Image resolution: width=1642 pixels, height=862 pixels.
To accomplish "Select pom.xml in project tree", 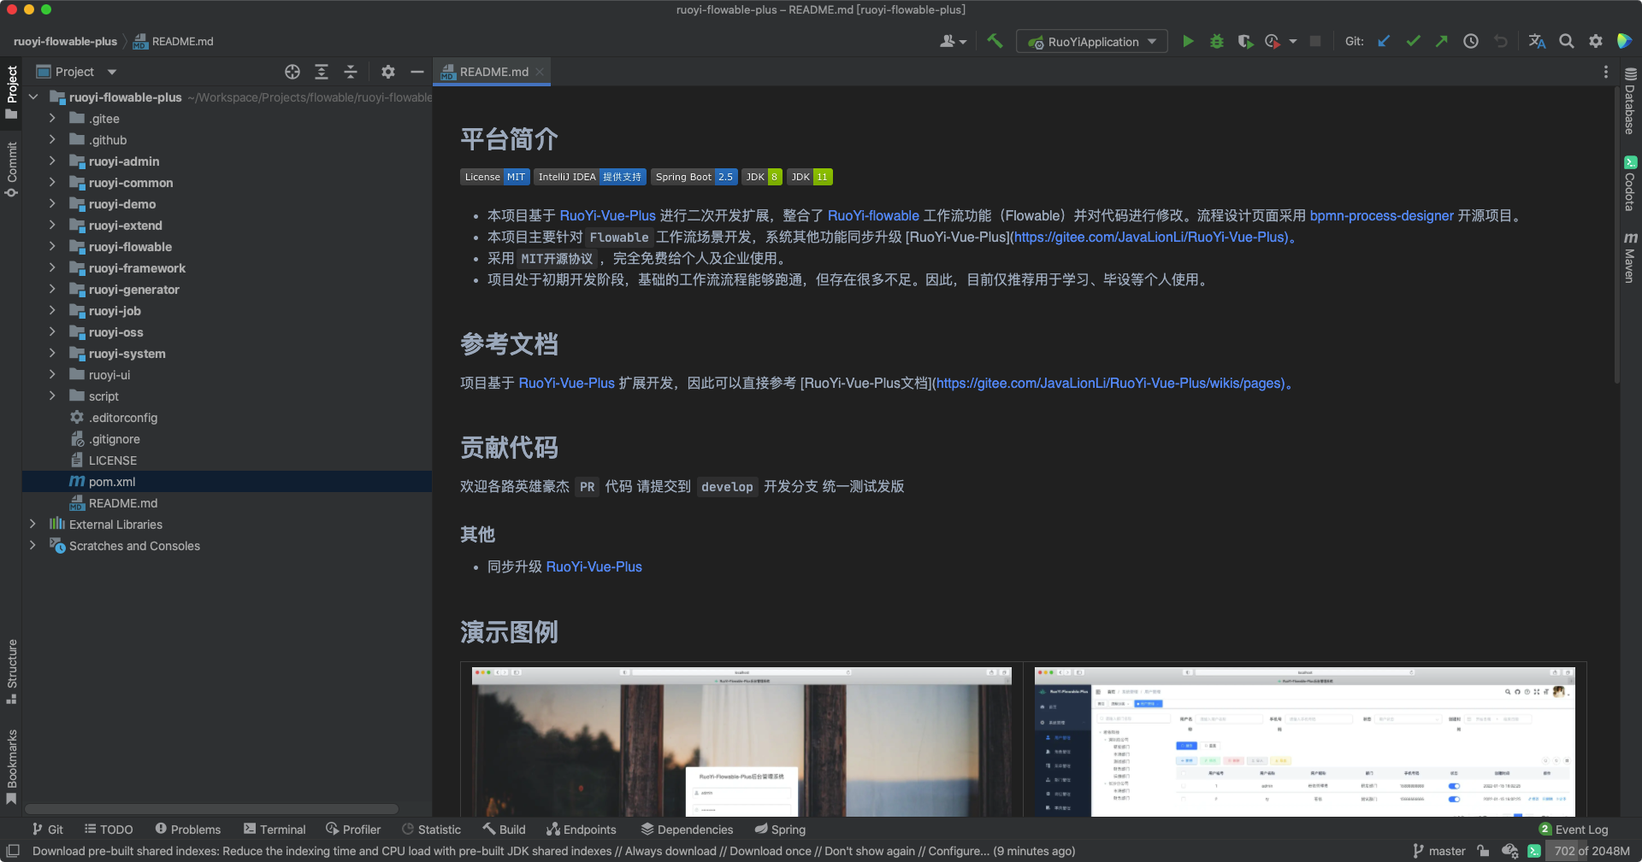I will tap(227, 481).
